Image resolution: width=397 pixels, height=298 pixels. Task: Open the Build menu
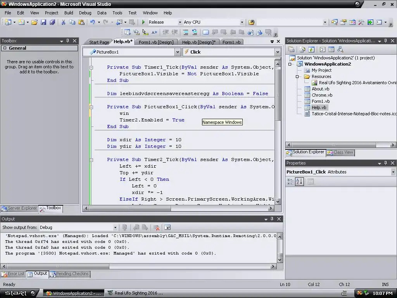click(69, 13)
